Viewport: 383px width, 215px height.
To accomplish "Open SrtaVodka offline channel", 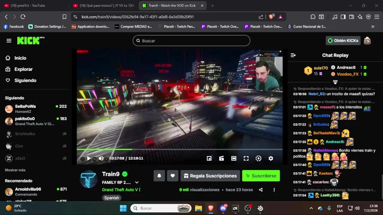I will click(36, 134).
